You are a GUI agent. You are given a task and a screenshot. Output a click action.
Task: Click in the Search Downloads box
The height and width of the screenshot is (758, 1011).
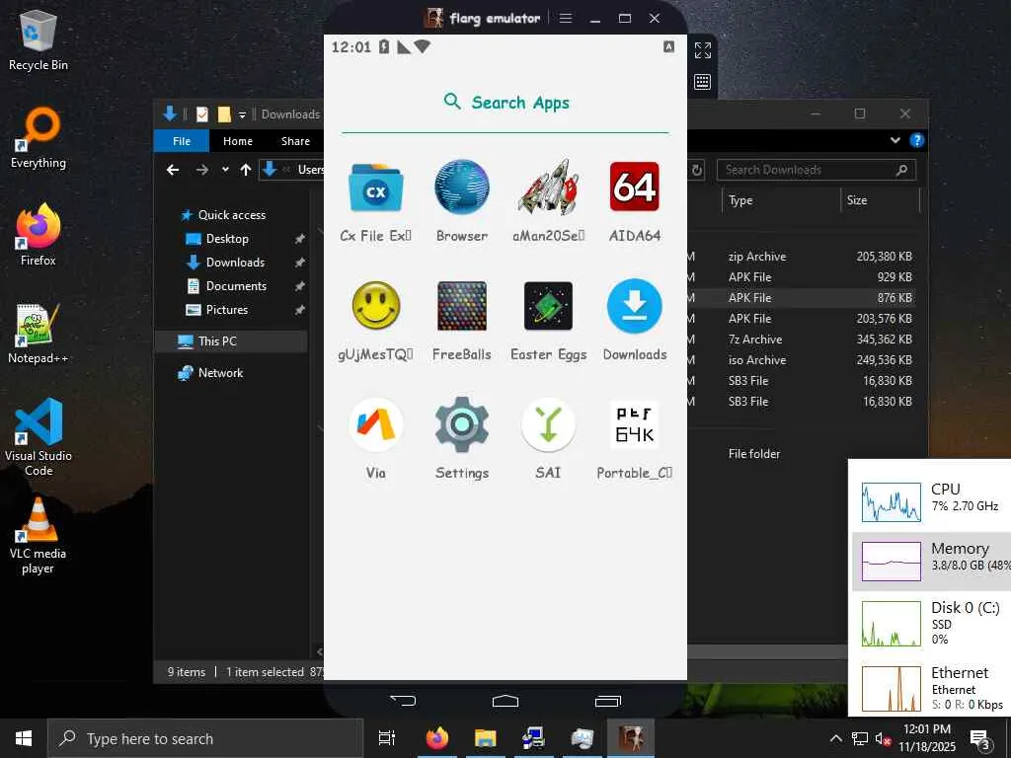816,170
